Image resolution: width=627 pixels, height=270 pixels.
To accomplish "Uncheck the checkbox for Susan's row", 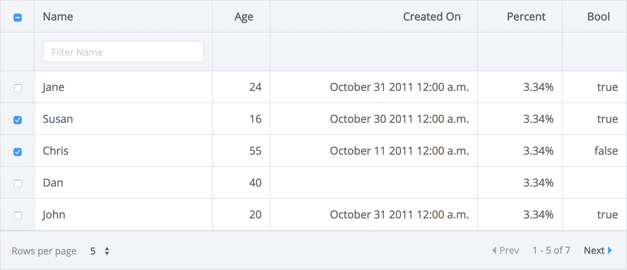I will [18, 120].
